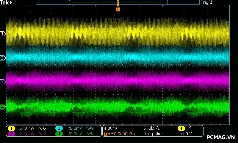Click the Run acquisition status label
Viewport: 238px width, 143px height.
point(14,2)
